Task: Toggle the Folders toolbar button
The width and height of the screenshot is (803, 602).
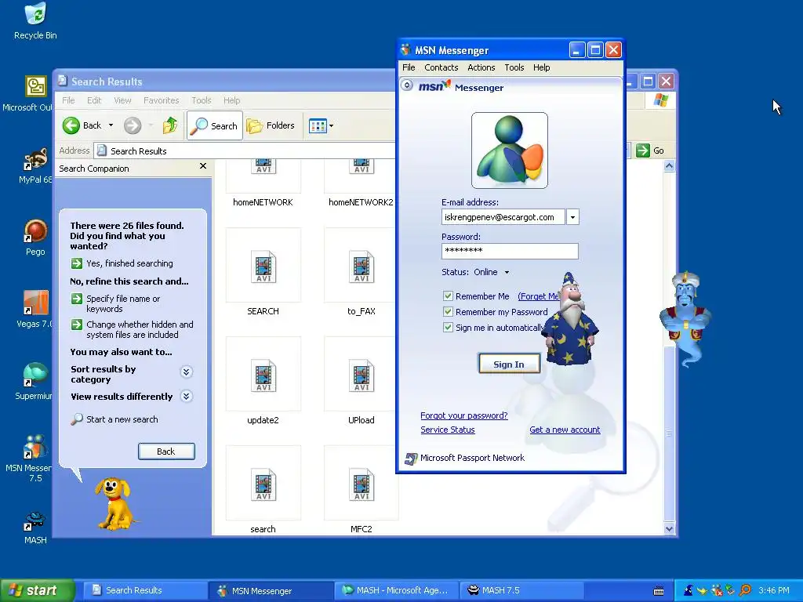Action: (x=271, y=125)
